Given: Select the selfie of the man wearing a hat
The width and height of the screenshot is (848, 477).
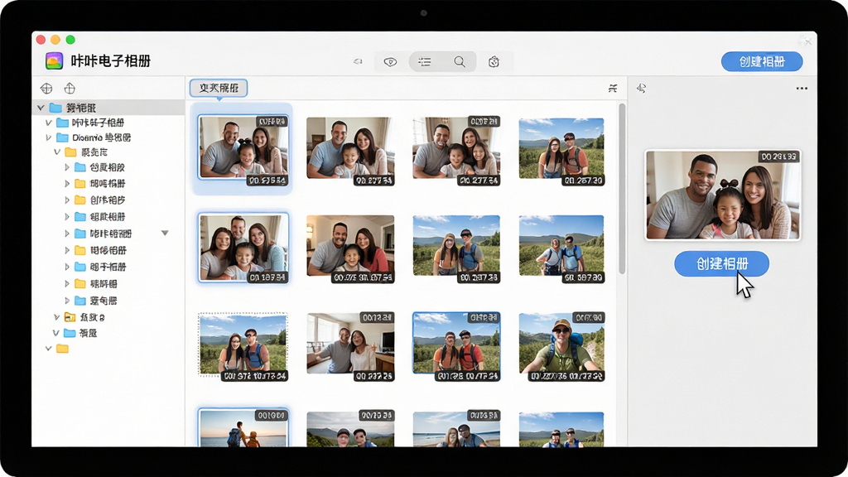Looking at the screenshot, I should [561, 344].
